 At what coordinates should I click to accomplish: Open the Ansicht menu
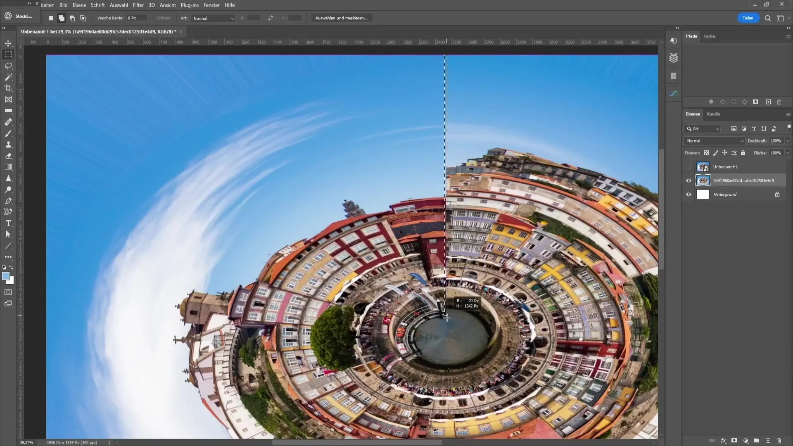point(168,5)
